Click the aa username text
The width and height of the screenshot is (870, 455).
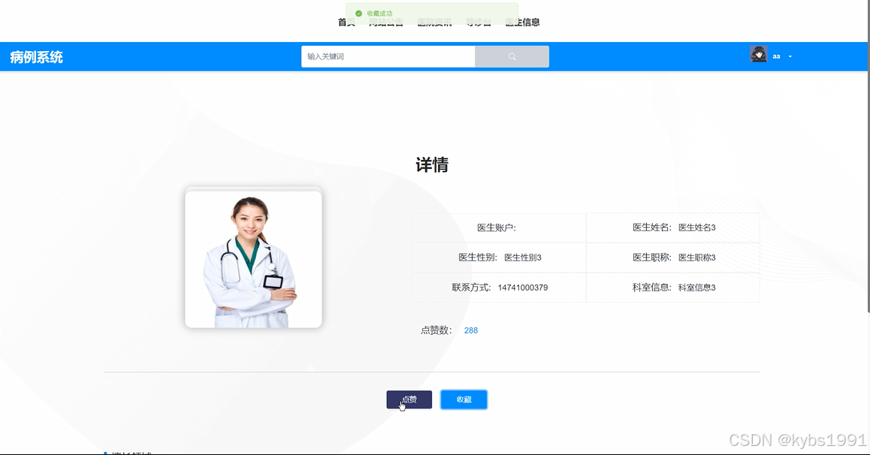[776, 56]
